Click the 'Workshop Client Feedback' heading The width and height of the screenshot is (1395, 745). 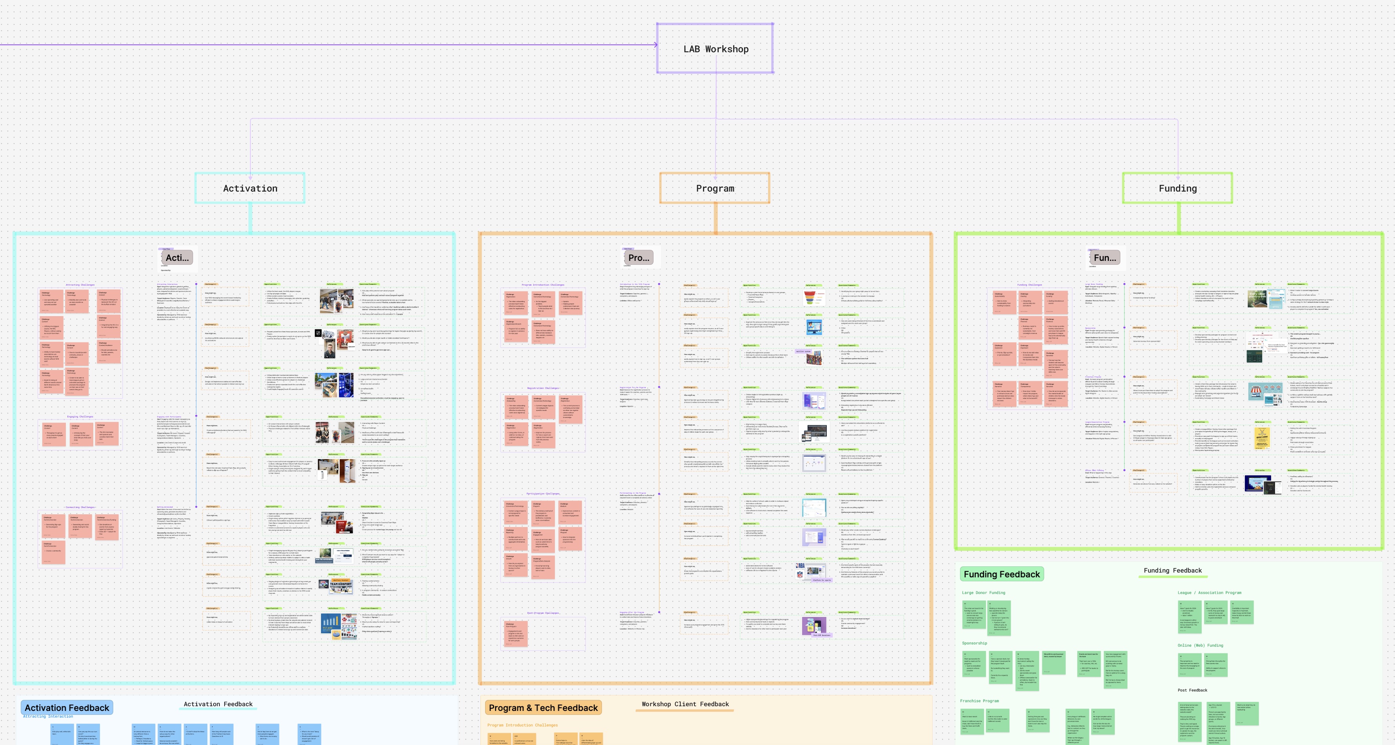[685, 704]
